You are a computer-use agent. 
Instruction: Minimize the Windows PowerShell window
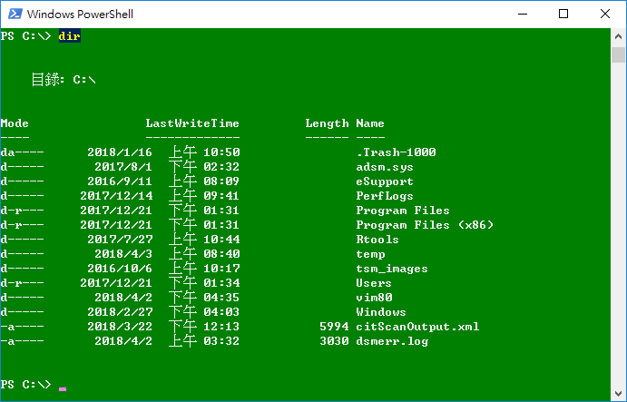pos(523,14)
